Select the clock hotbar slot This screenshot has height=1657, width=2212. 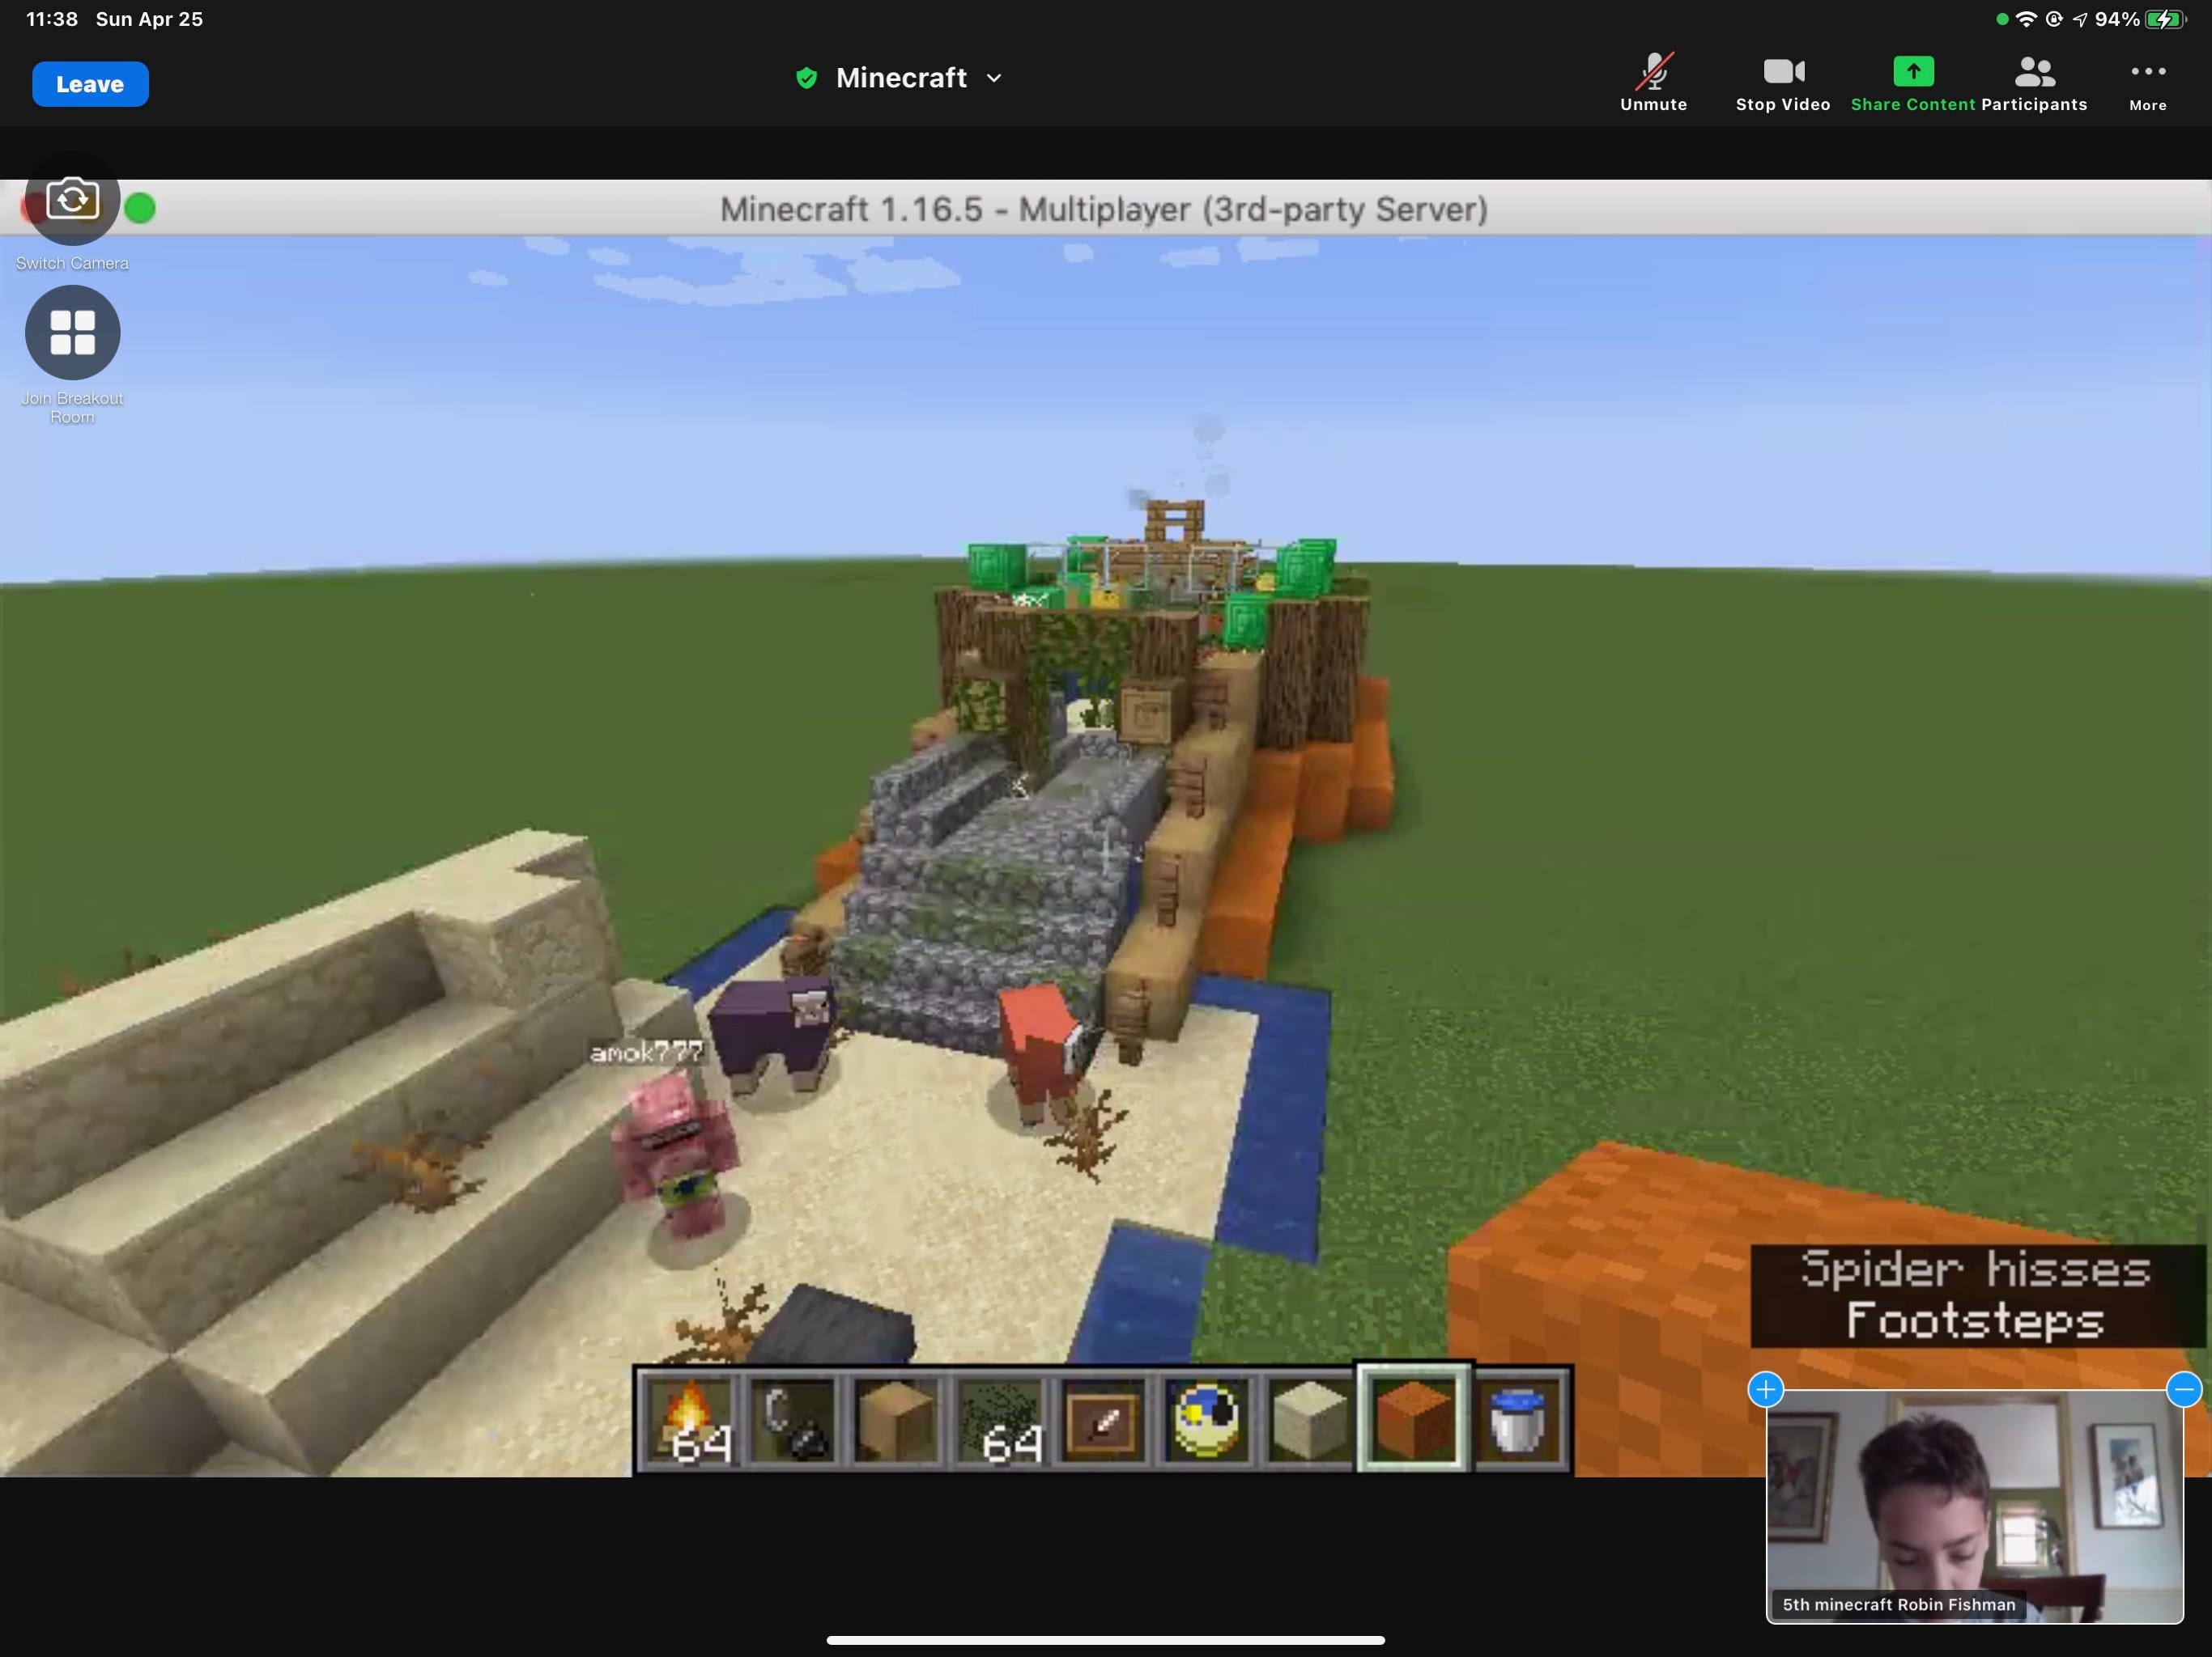[1206, 1419]
